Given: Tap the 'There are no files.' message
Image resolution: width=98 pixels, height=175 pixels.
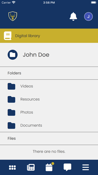Looking at the screenshot, I should pyautogui.click(x=49, y=151).
